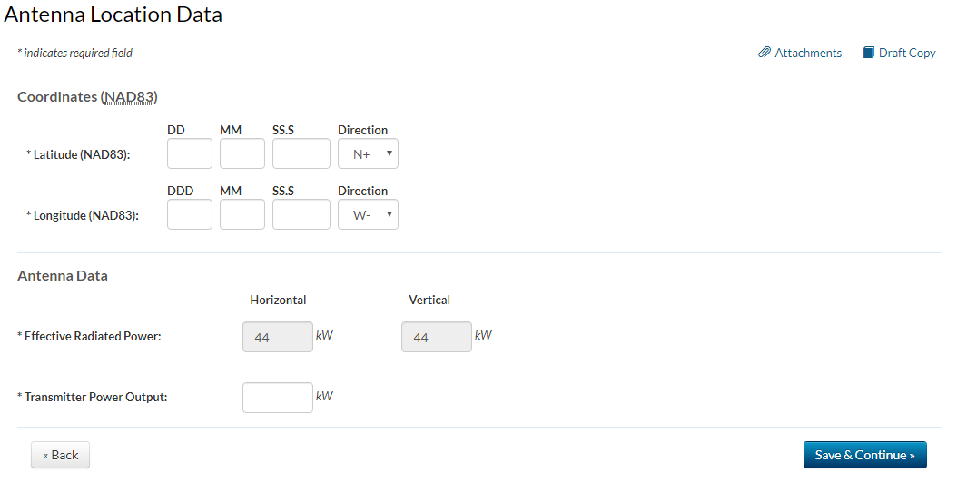
Task: Click the Transmitter Power Output label
Action: coord(95,397)
